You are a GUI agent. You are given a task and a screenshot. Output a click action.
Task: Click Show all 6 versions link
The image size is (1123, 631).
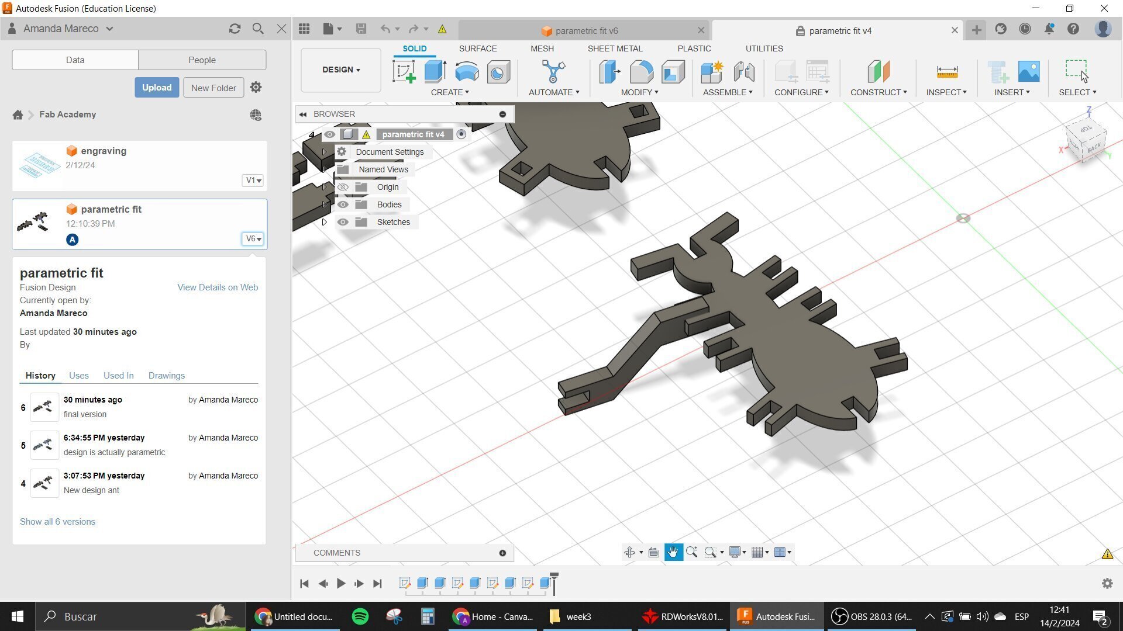click(x=57, y=522)
